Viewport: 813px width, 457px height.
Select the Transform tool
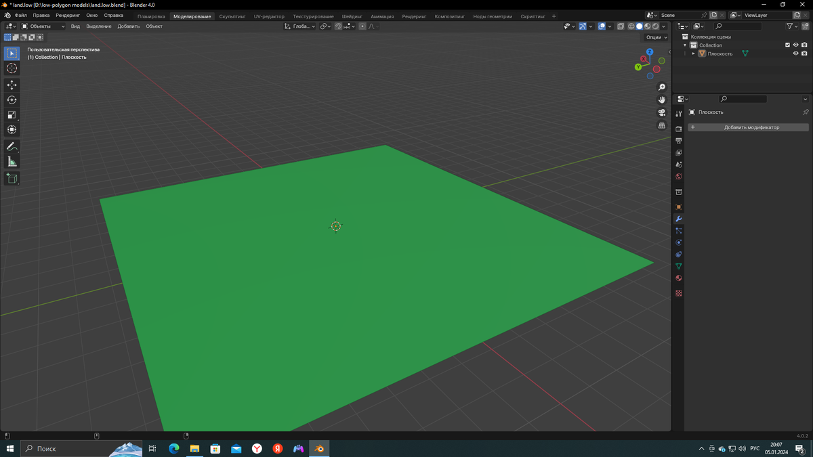coord(12,129)
